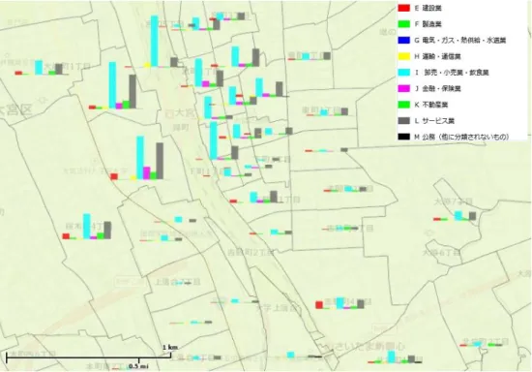Click the gray swatch for L サービス業
Viewport: 532px width, 372px height.
403,120
